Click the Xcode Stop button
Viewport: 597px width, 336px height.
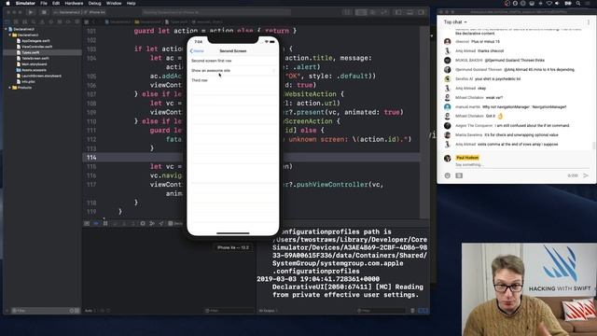44,12
